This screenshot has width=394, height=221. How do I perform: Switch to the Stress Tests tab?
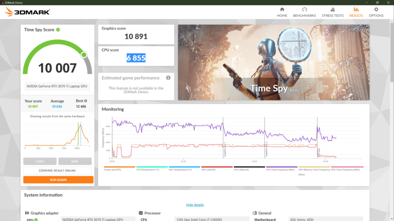[x=332, y=12]
